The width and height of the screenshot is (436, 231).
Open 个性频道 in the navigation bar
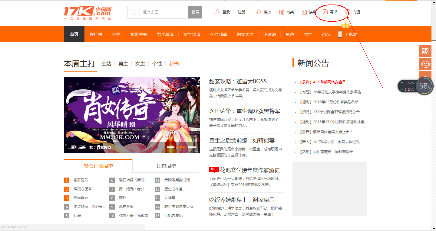coord(219,34)
